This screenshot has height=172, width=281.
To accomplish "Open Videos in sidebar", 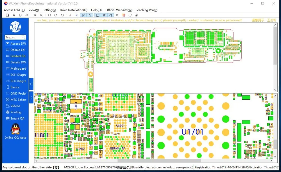I will pyautogui.click(x=16, y=106).
